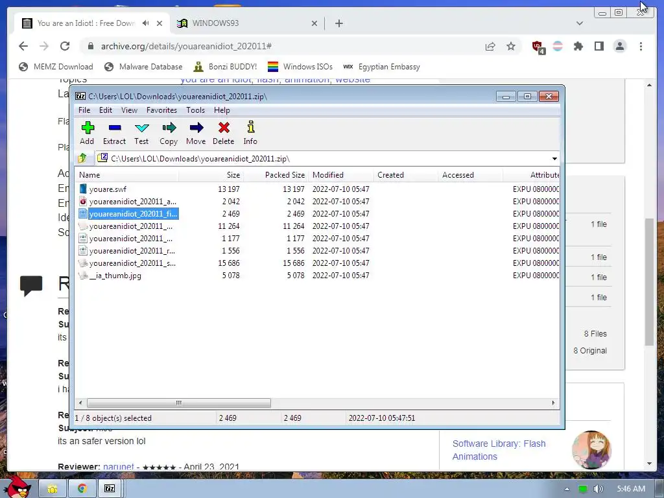Close the WINDOWS93 tab

pos(314,23)
